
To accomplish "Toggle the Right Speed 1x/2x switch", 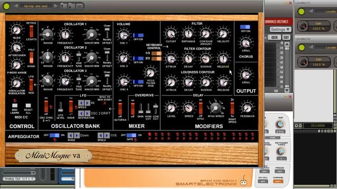I will pos(232,108).
